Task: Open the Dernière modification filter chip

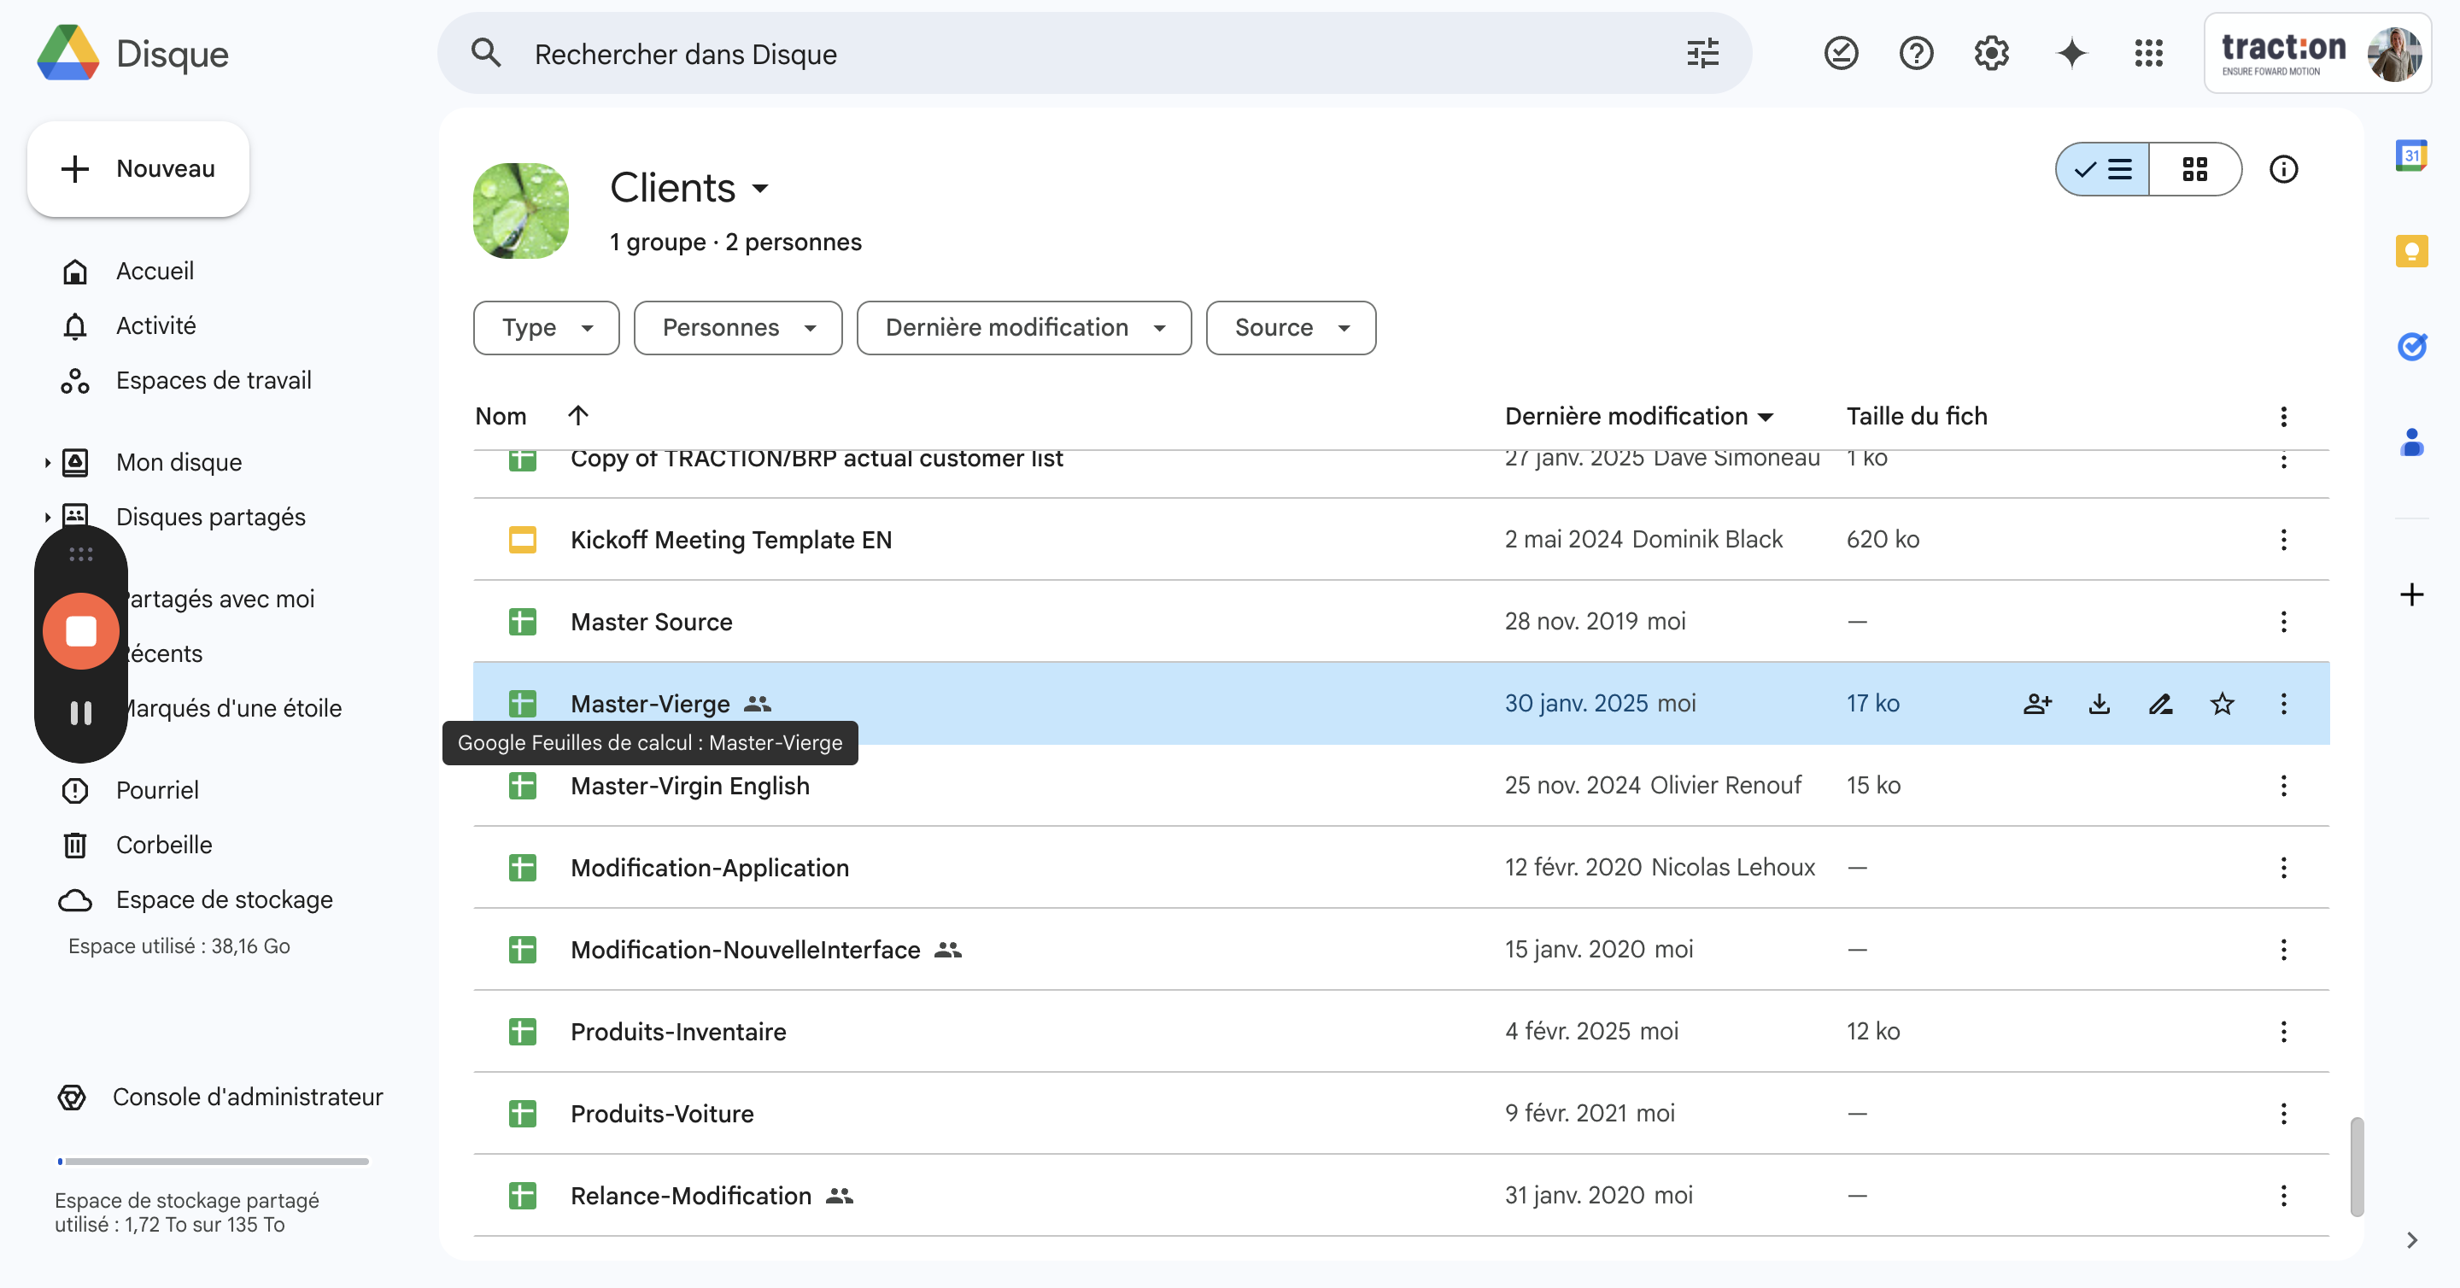Action: [x=1024, y=327]
